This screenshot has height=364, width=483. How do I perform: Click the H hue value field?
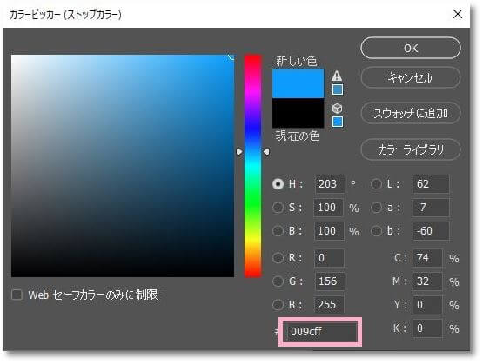[330, 184]
